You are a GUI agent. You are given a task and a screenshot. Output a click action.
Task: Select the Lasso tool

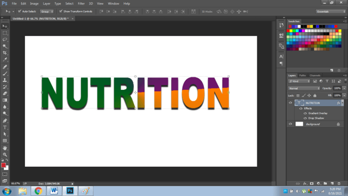click(5, 39)
